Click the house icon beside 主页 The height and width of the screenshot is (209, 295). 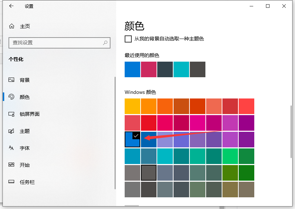tap(11, 26)
